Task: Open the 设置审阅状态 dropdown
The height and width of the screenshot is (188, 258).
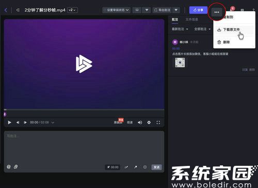Action: (x=116, y=10)
